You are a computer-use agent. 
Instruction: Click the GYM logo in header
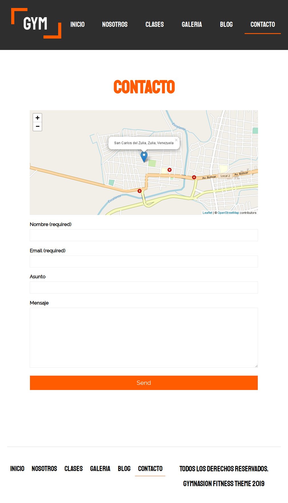coord(36,23)
